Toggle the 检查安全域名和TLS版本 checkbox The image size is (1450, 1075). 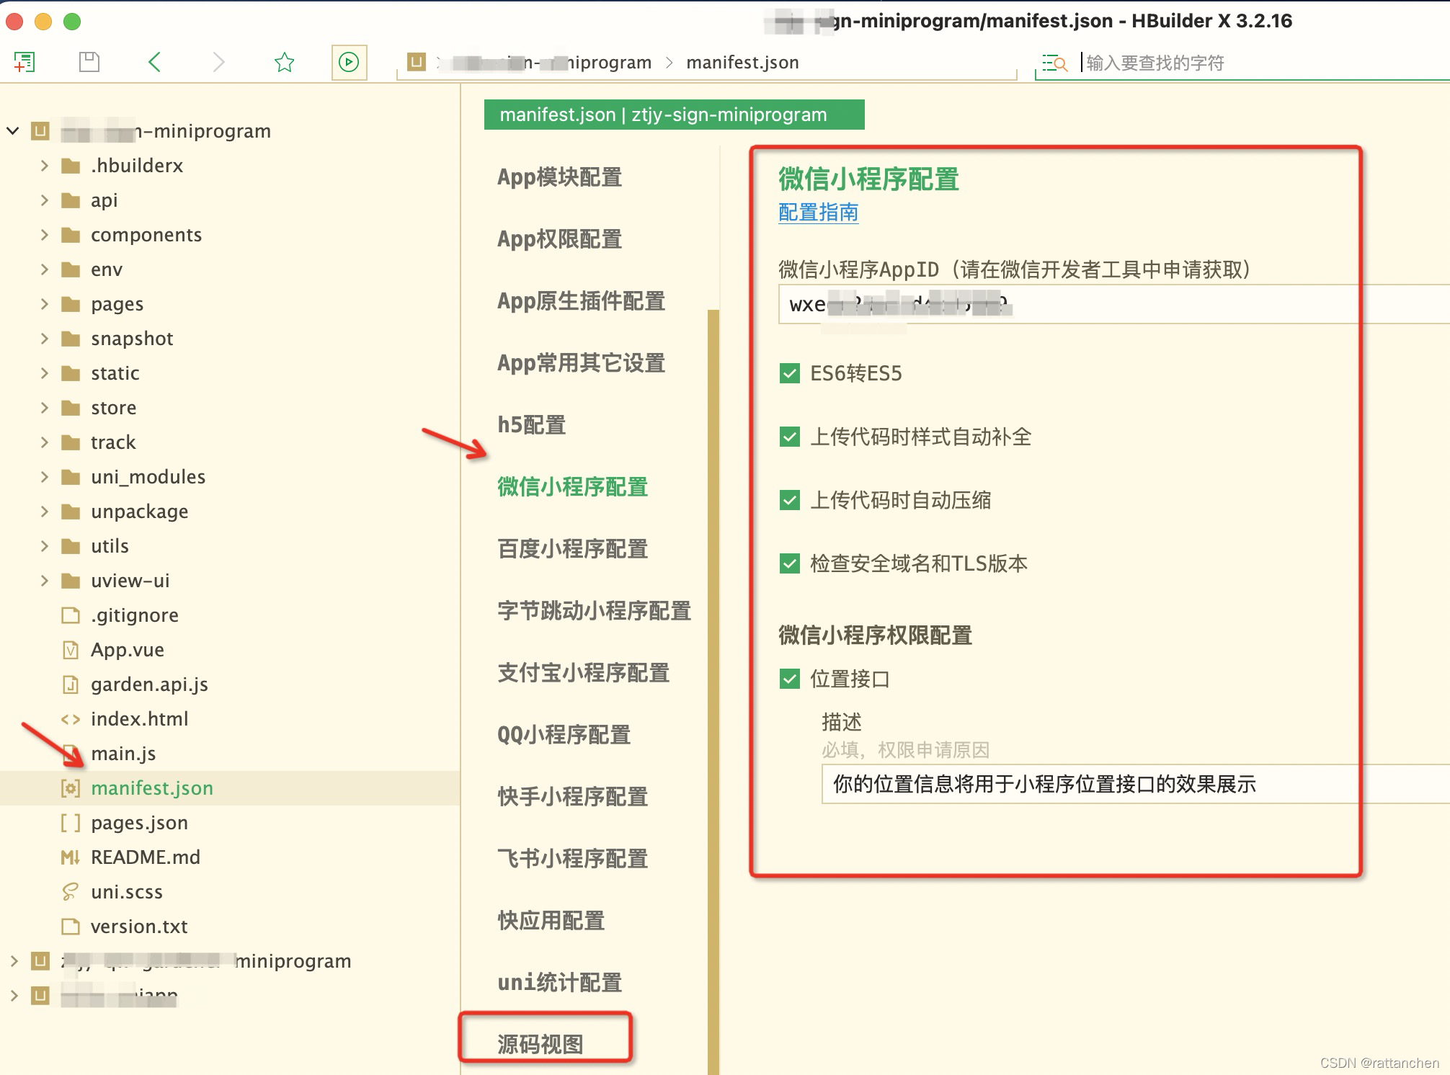click(x=790, y=564)
